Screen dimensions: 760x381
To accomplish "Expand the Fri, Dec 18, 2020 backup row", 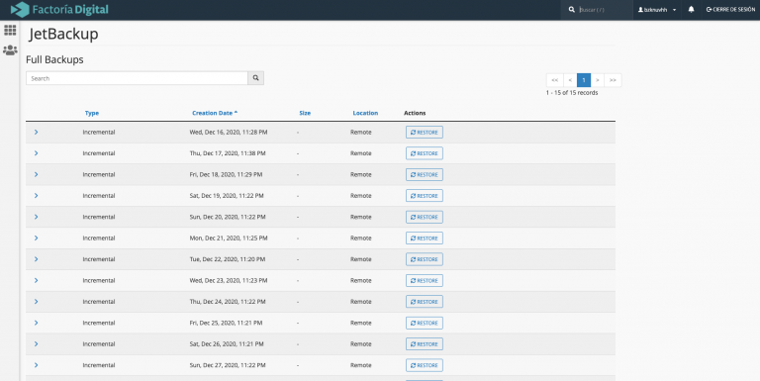I will (37, 174).
